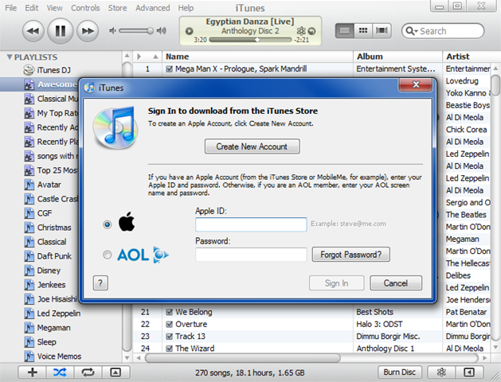Open the View menu
This screenshot has width=501, height=382.
pos(55,8)
